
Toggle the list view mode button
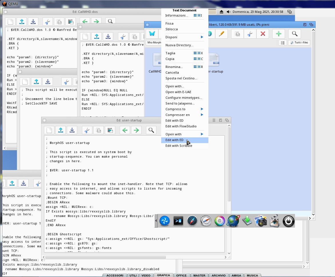282,43
